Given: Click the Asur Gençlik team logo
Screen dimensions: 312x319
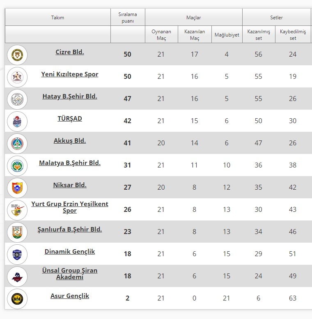Looking at the screenshot, I should tap(17, 298).
